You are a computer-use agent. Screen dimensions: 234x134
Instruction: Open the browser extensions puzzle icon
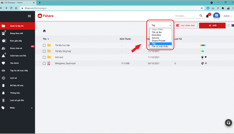pos(223,8)
